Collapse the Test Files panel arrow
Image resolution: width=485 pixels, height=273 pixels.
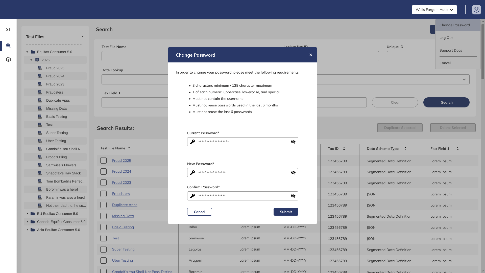click(83, 37)
